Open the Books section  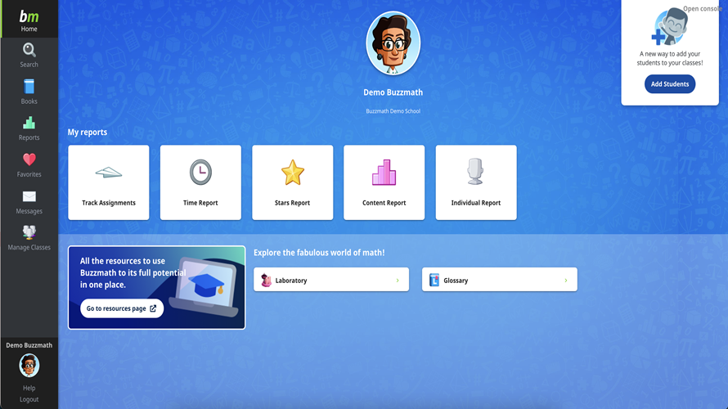29,91
